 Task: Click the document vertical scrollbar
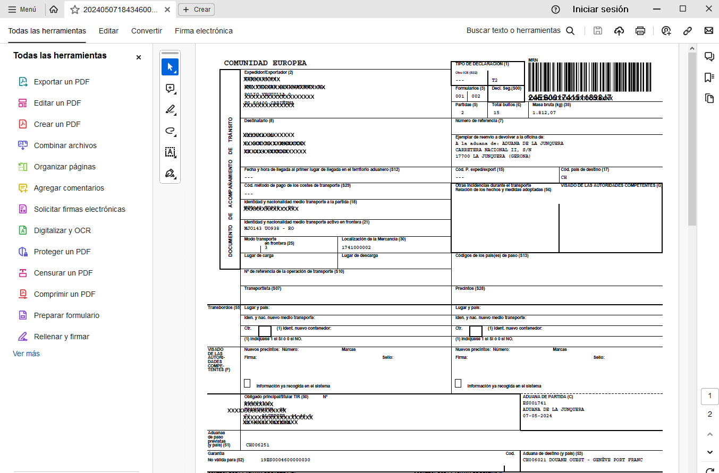692,138
